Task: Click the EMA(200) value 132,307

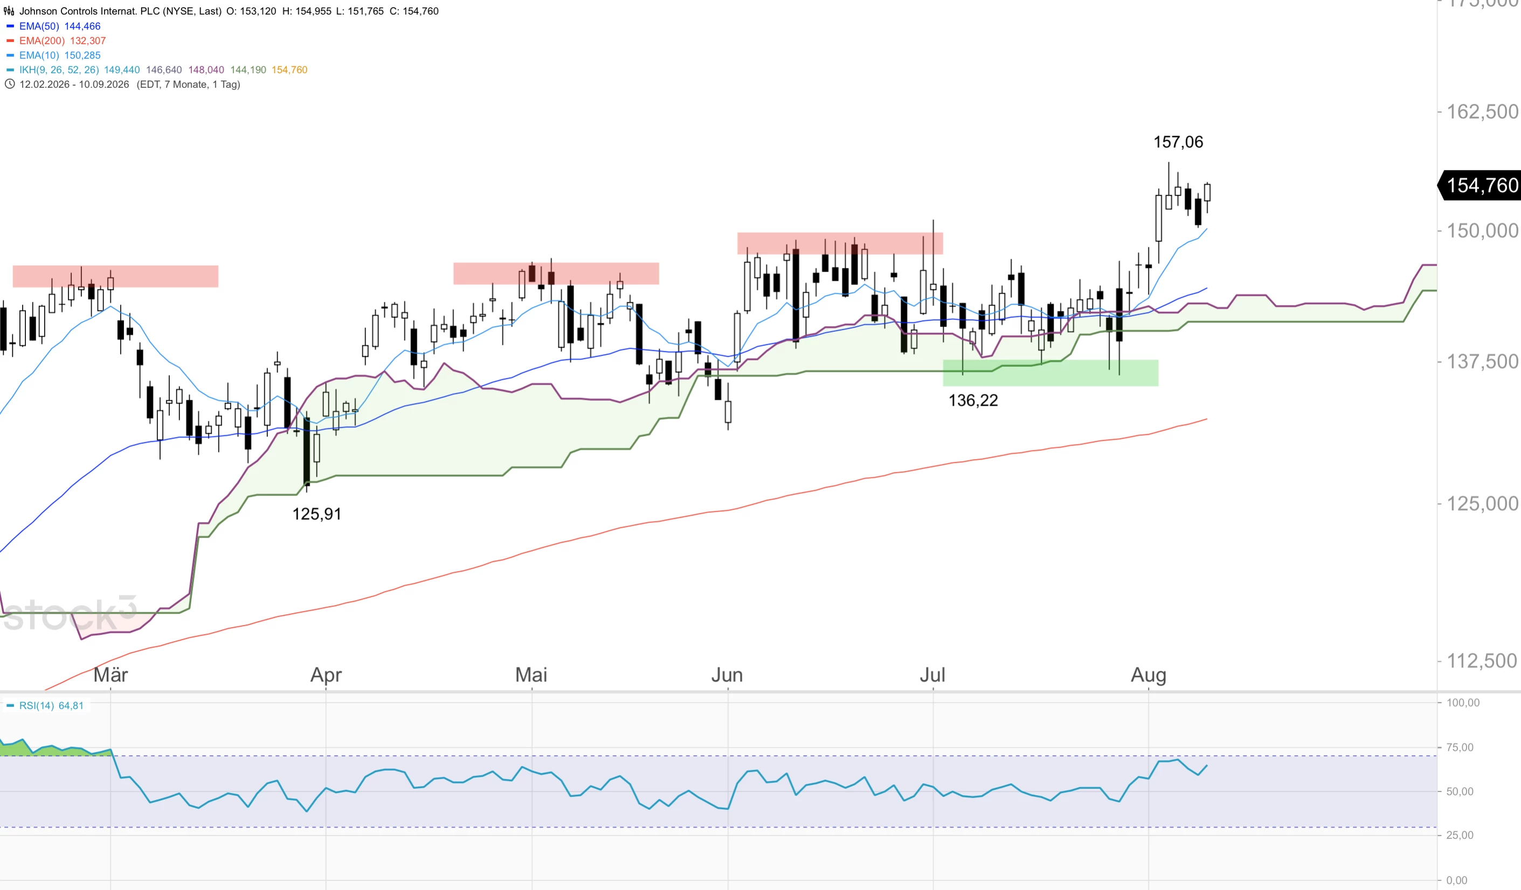Action: tap(88, 40)
